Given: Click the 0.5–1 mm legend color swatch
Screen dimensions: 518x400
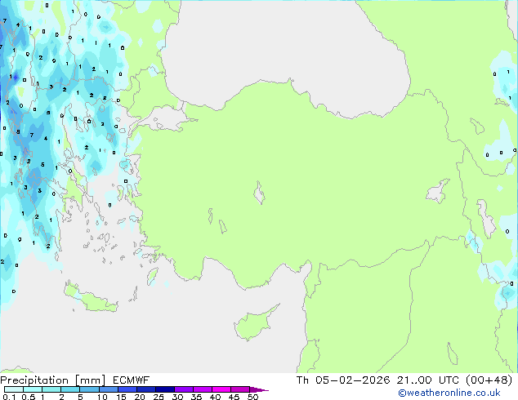Looking at the screenshot, I should [33, 389].
